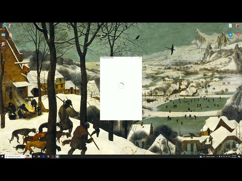Select the blank document file on the desktop
Screen dimensions: 242x181
[x=230, y=26]
